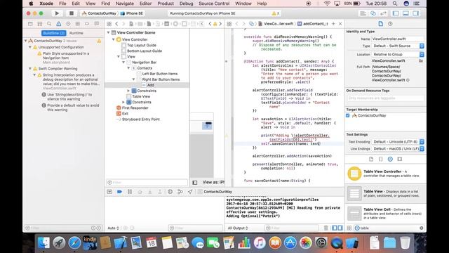Open the Project navigator folder icon
The image size is (449, 253).
tap(30, 24)
